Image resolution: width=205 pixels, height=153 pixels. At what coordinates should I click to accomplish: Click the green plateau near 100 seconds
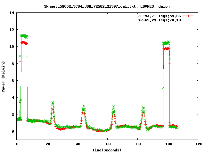tap(167, 43)
